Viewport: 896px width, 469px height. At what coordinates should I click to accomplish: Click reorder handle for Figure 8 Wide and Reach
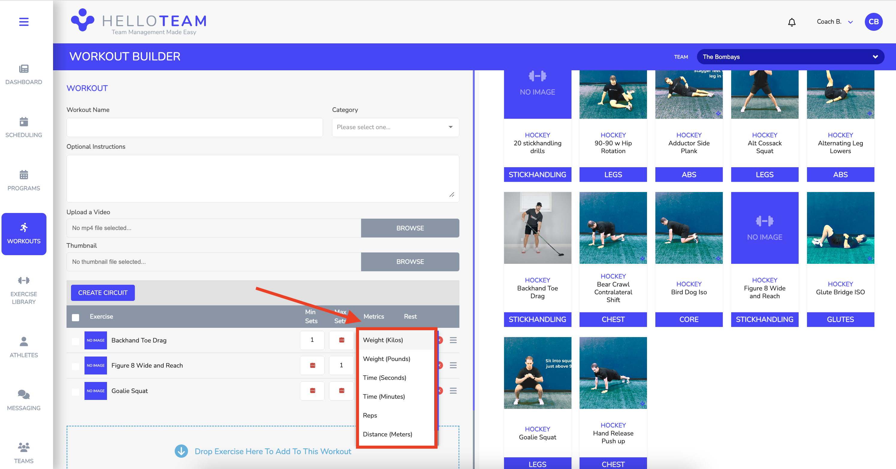coord(453,365)
